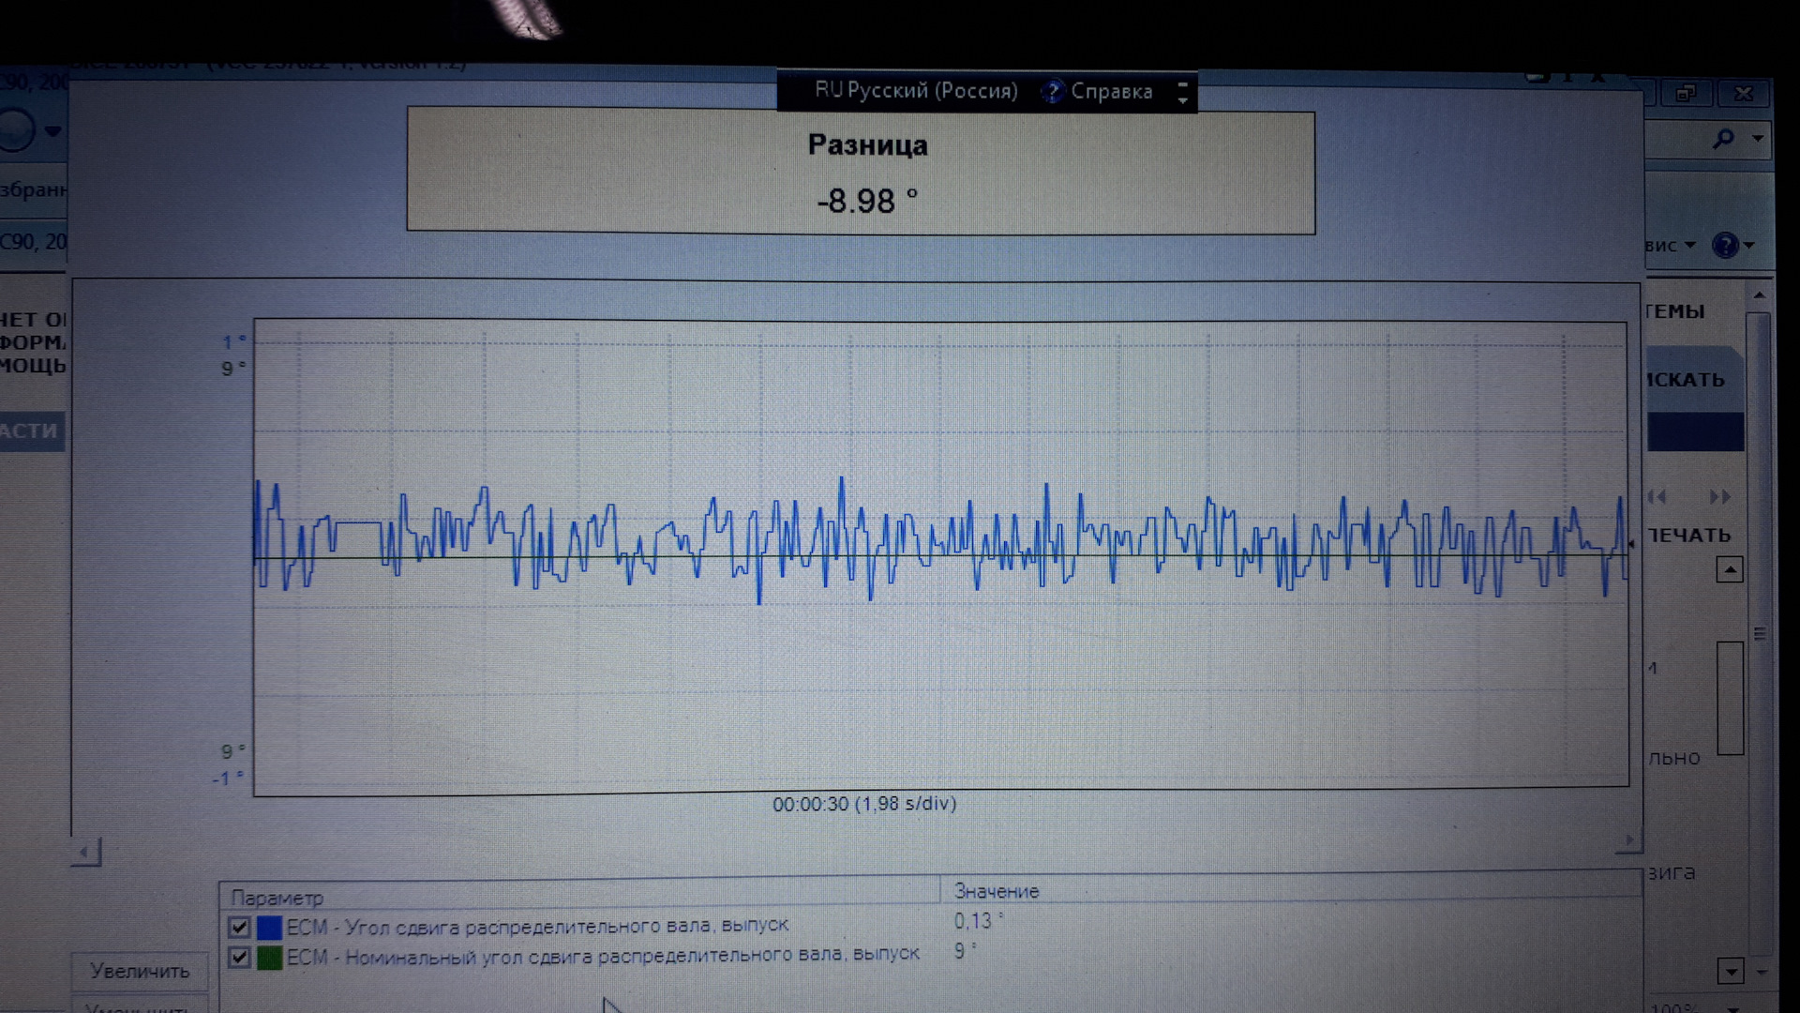
Task: Click the blue color swatch for camshaft angle
Action: pos(269,928)
